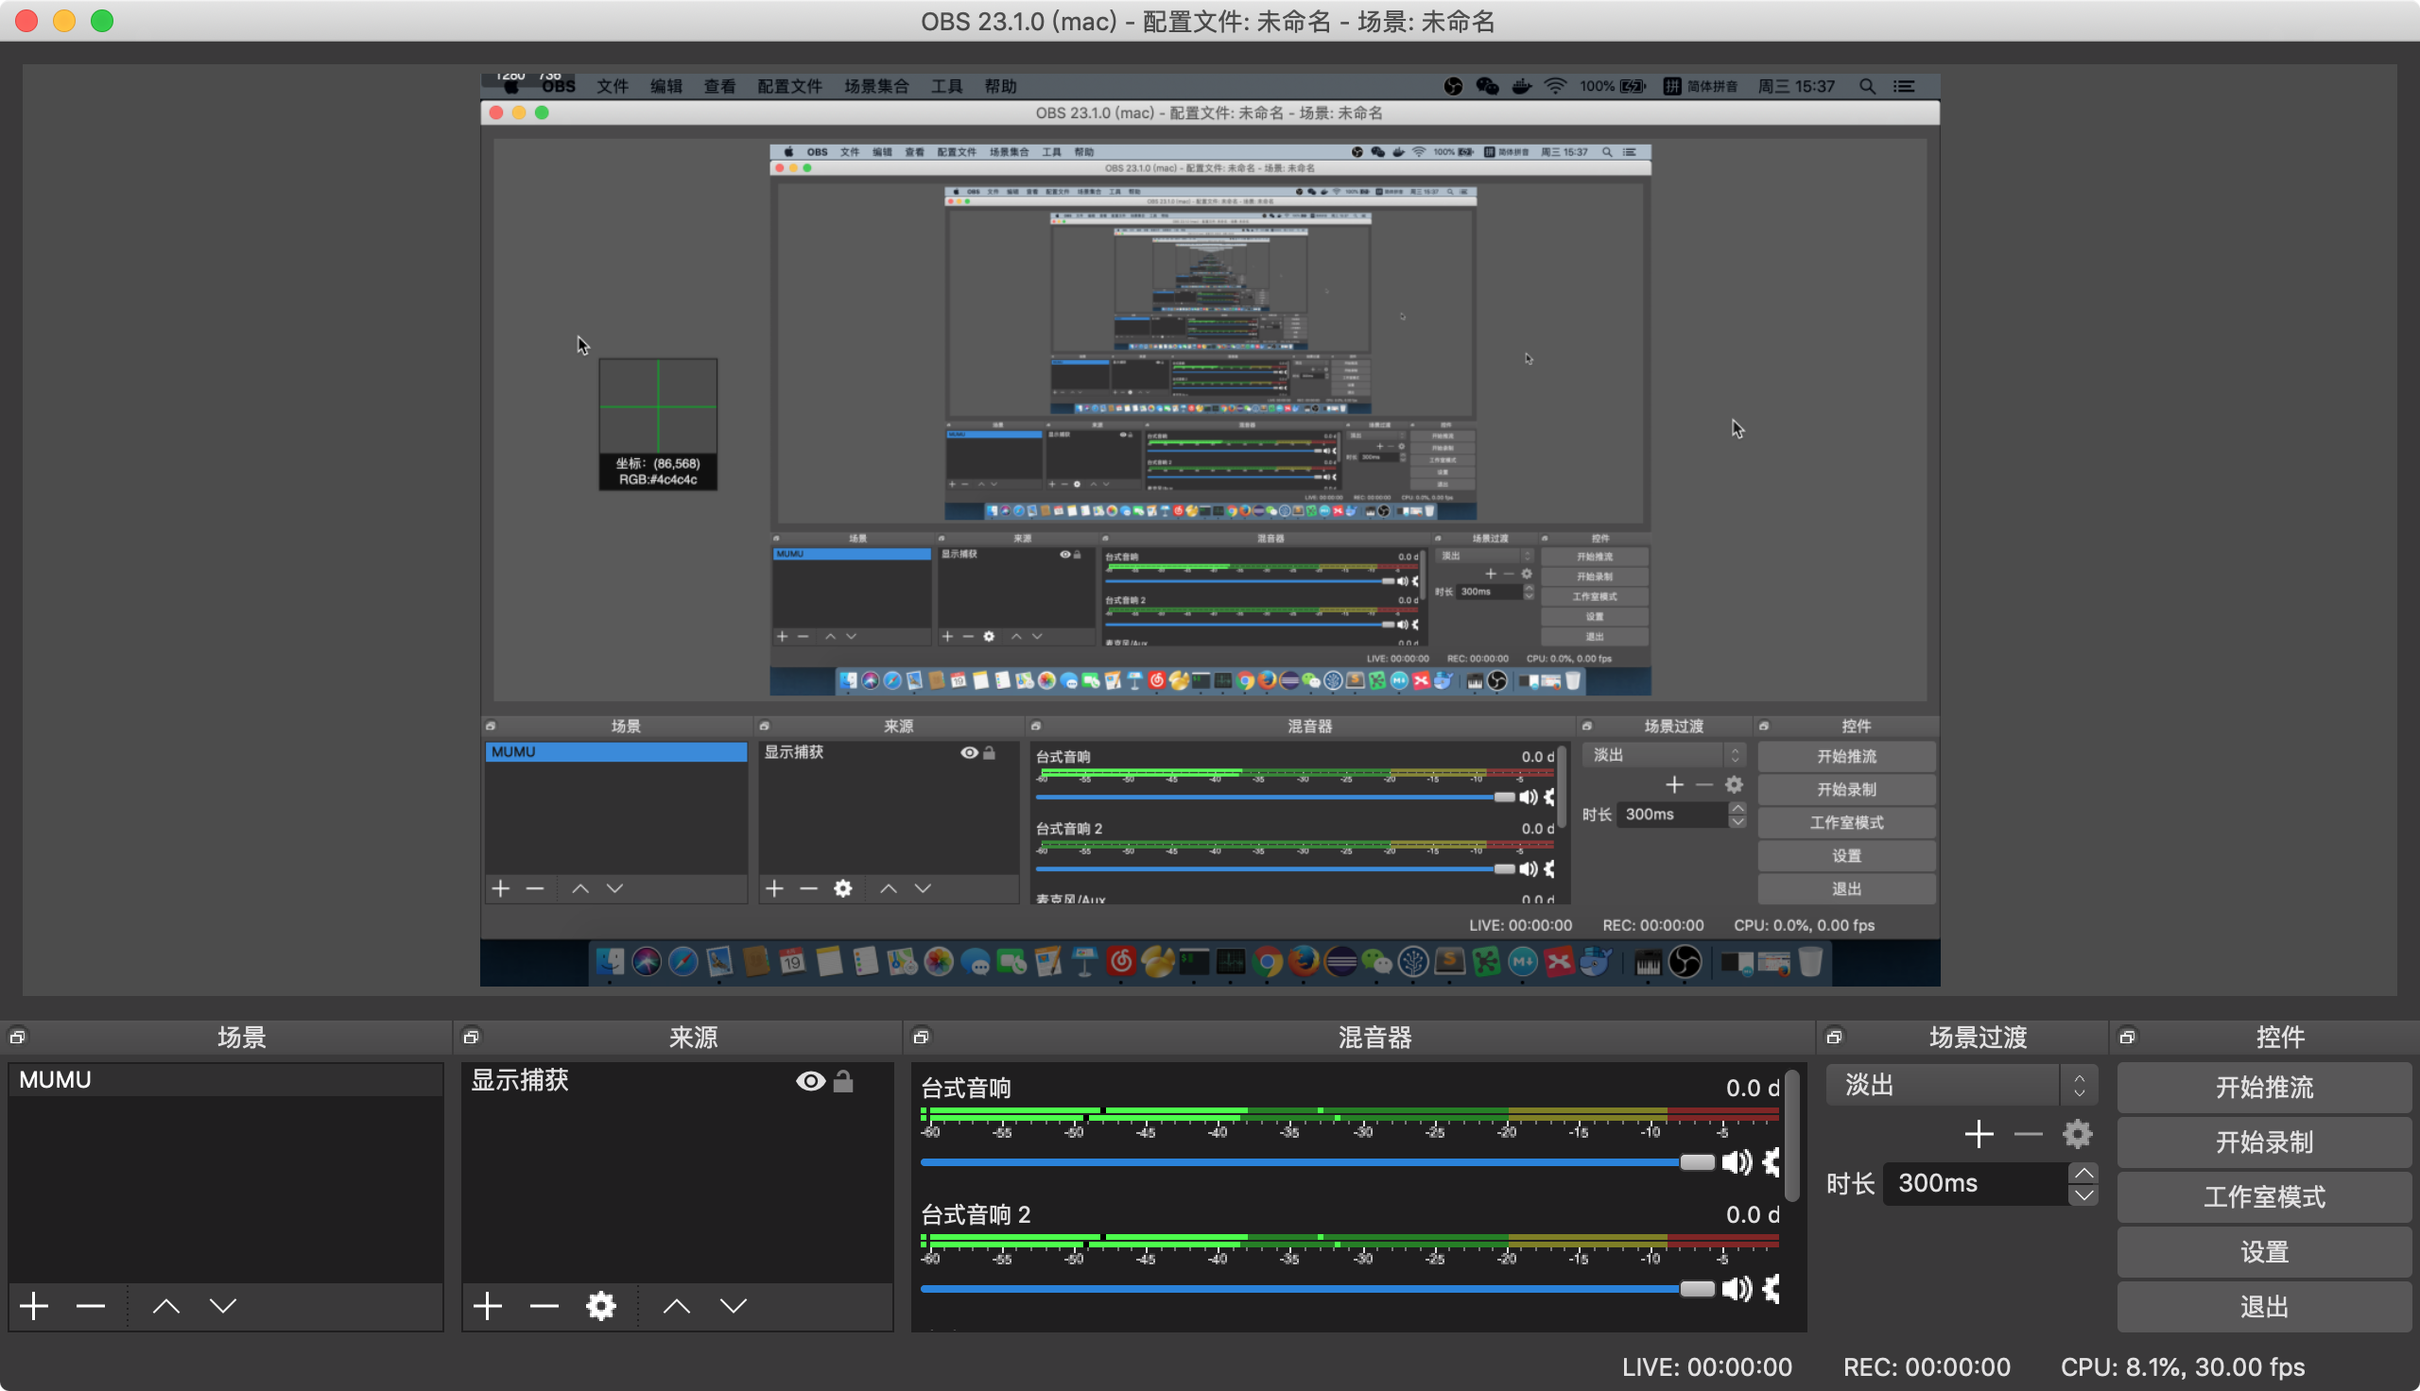Move the source down with the arrow under 来源
The image size is (2420, 1391).
(733, 1305)
